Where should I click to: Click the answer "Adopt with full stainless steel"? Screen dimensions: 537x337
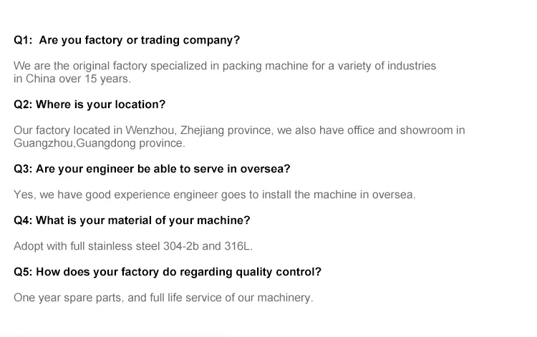pos(133,246)
